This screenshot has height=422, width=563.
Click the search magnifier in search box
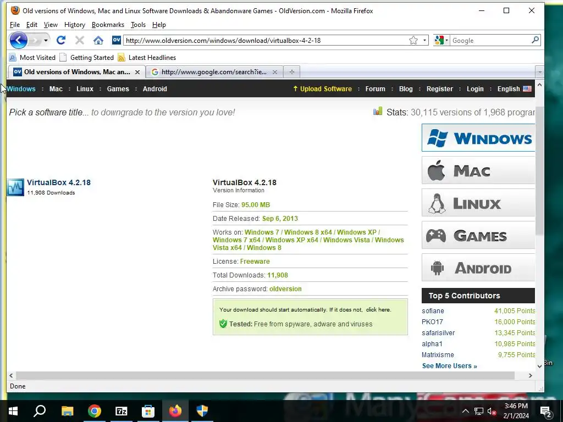tap(535, 40)
